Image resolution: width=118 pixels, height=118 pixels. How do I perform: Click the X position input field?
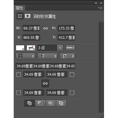click(31, 38)
